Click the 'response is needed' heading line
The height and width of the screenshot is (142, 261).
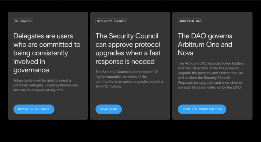pos(125,62)
